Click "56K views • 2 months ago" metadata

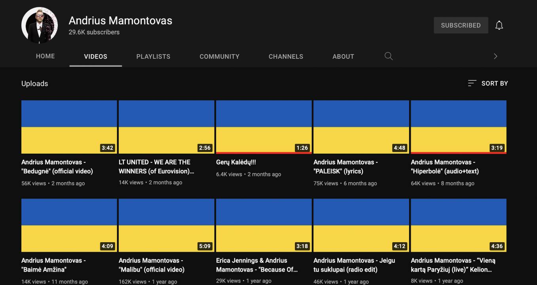coord(53,183)
